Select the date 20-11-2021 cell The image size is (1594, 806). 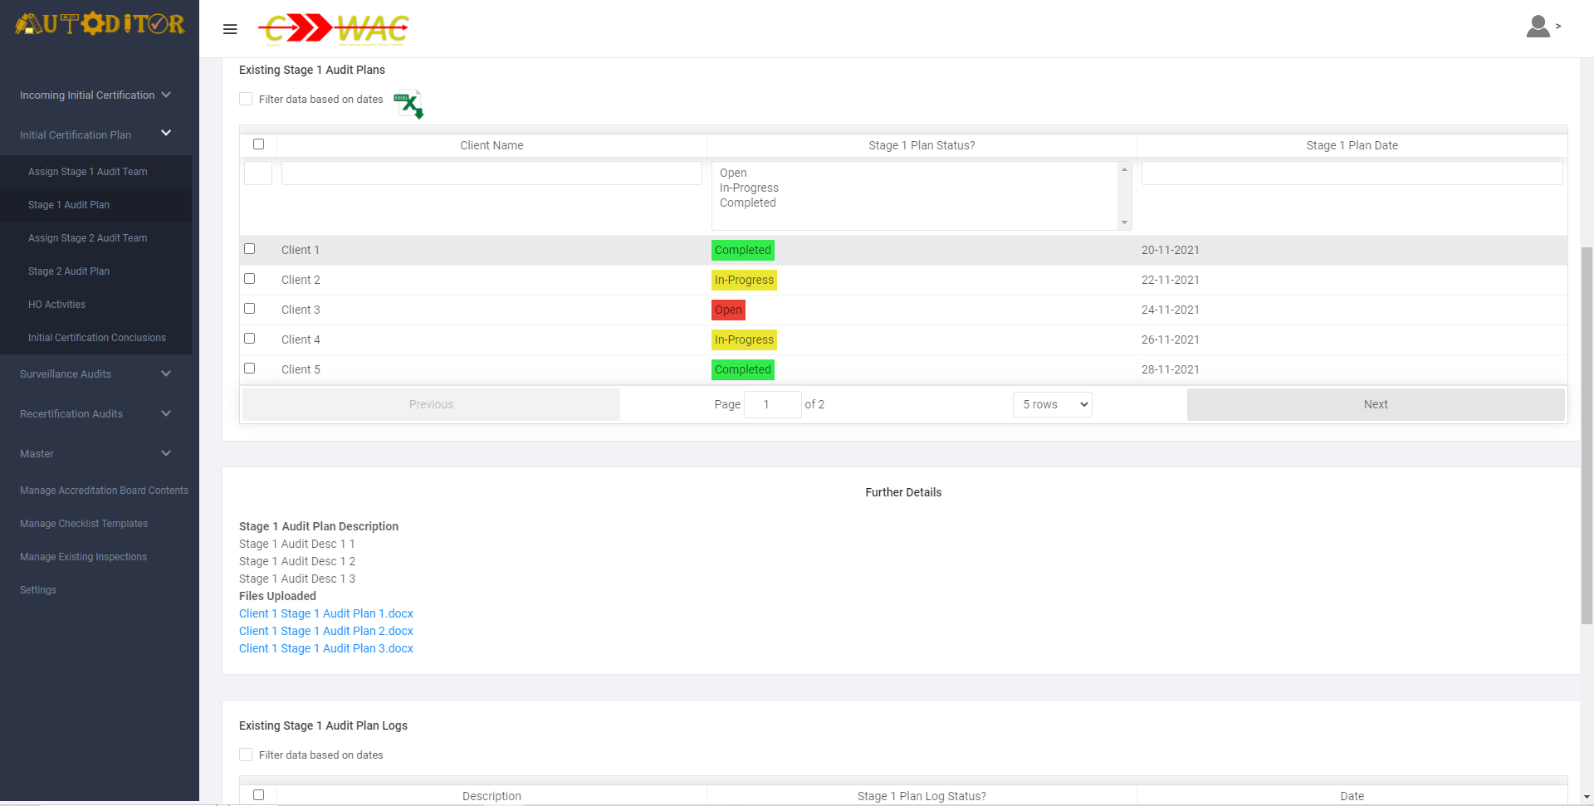click(x=1352, y=250)
